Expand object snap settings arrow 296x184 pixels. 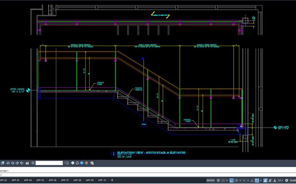261,180
